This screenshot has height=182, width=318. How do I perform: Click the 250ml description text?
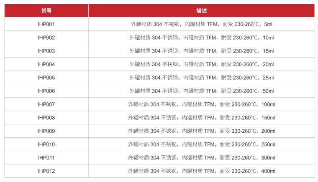(x=201, y=144)
